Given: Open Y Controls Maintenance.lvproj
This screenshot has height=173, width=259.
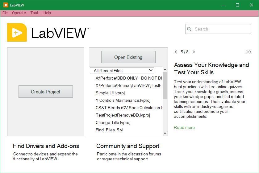Looking at the screenshot, I should pyautogui.click(x=123, y=100).
